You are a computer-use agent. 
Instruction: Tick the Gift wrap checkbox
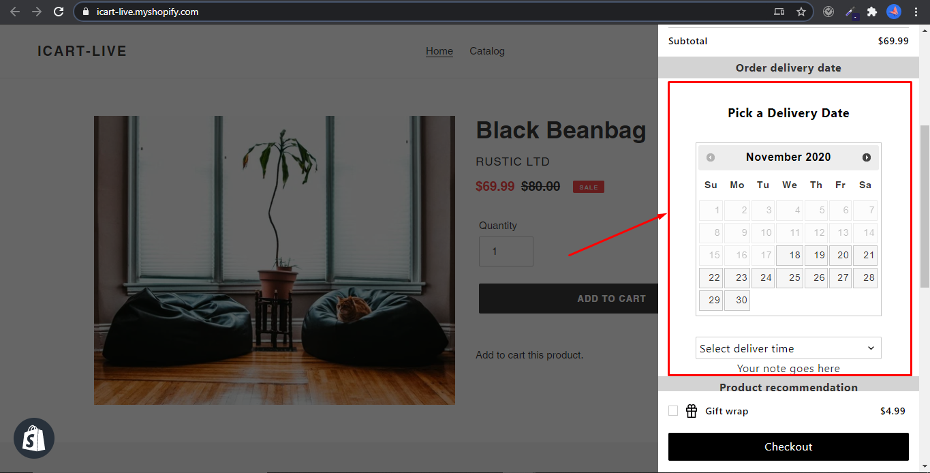(x=673, y=411)
